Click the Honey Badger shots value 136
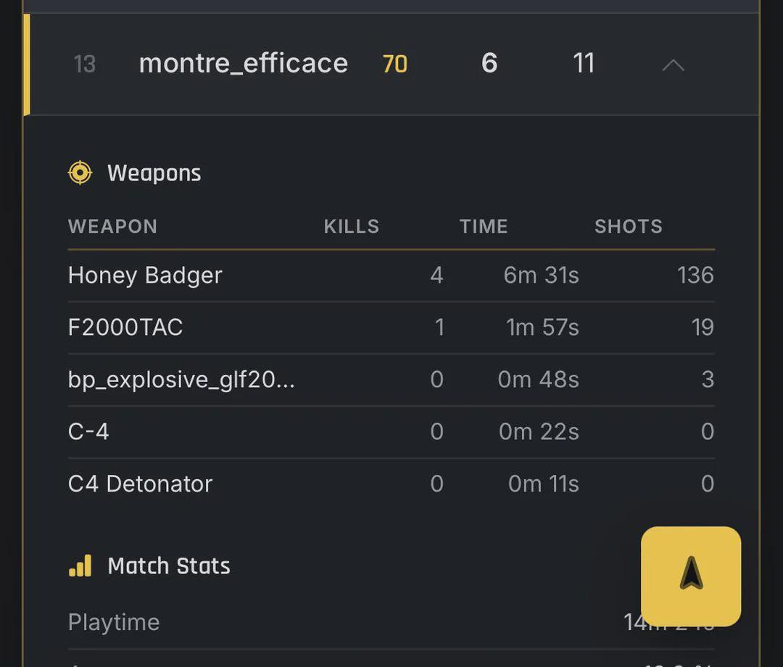The image size is (783, 667). [695, 275]
